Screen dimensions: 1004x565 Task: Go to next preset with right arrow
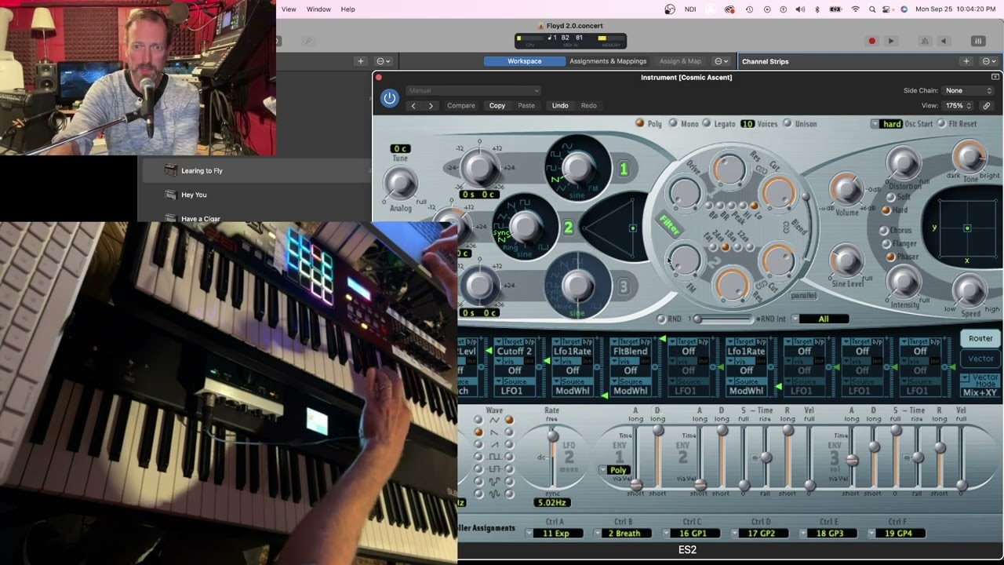(431, 106)
